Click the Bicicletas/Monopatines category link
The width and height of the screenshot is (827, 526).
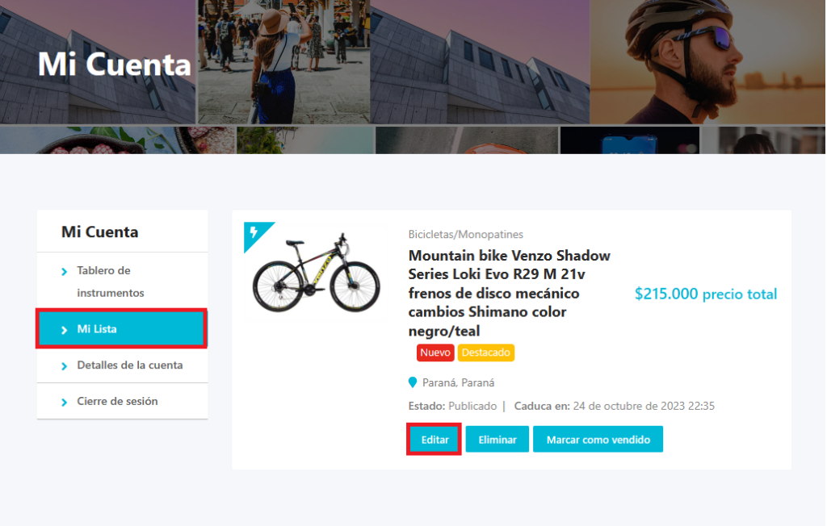(x=466, y=234)
